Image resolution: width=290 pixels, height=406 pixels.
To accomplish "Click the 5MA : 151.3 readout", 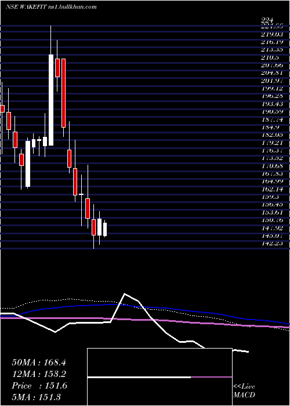I will click(36, 397).
